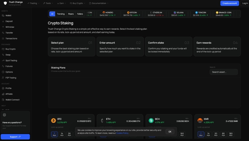Viewport: 249px width, 141px height.
Task: Click the Monero ticker coin icon
Action: [104, 12]
